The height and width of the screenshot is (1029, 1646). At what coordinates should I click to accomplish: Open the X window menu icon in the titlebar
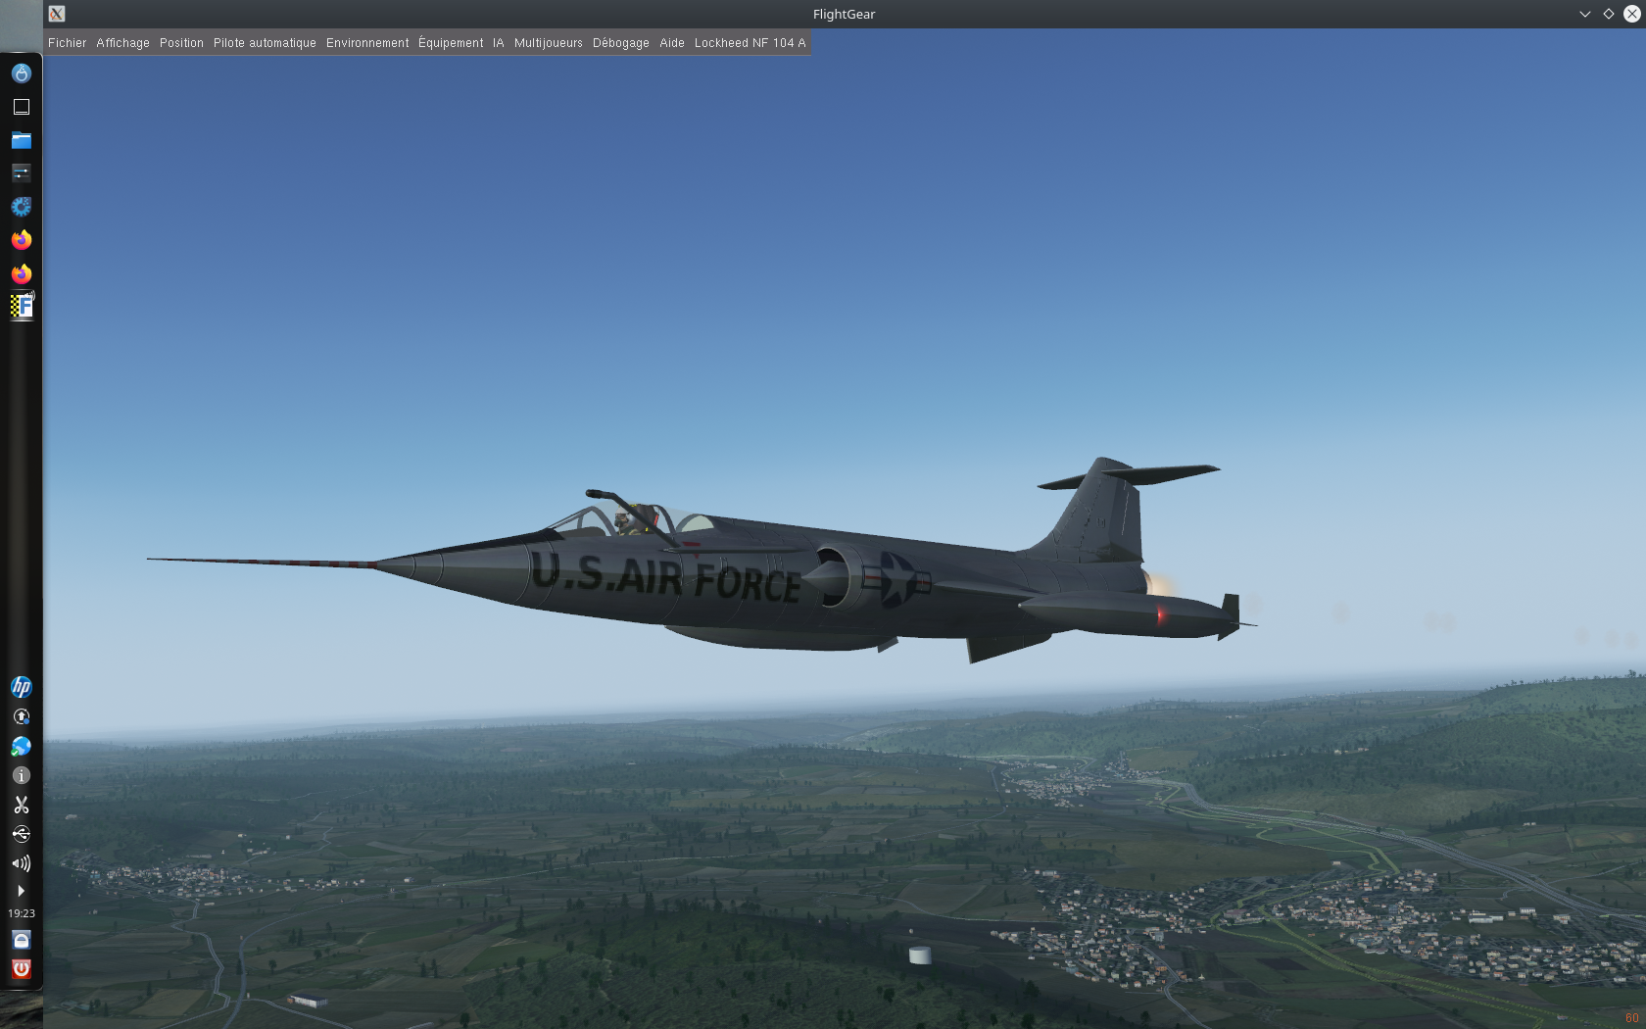pyautogui.click(x=57, y=14)
